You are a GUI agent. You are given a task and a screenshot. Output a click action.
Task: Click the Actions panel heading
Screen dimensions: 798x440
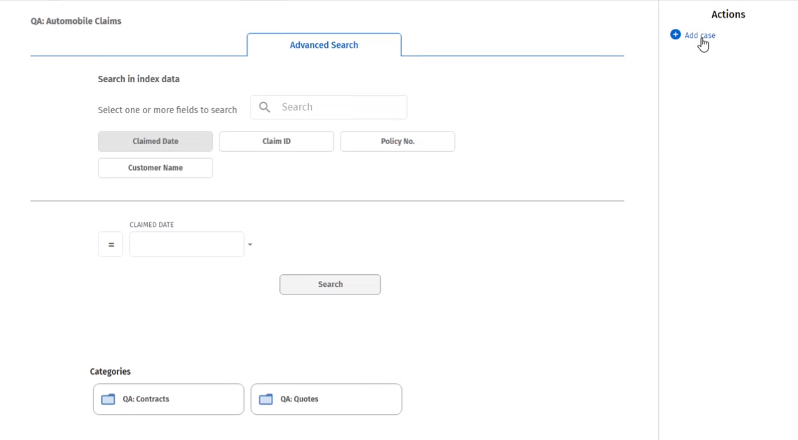tap(728, 14)
